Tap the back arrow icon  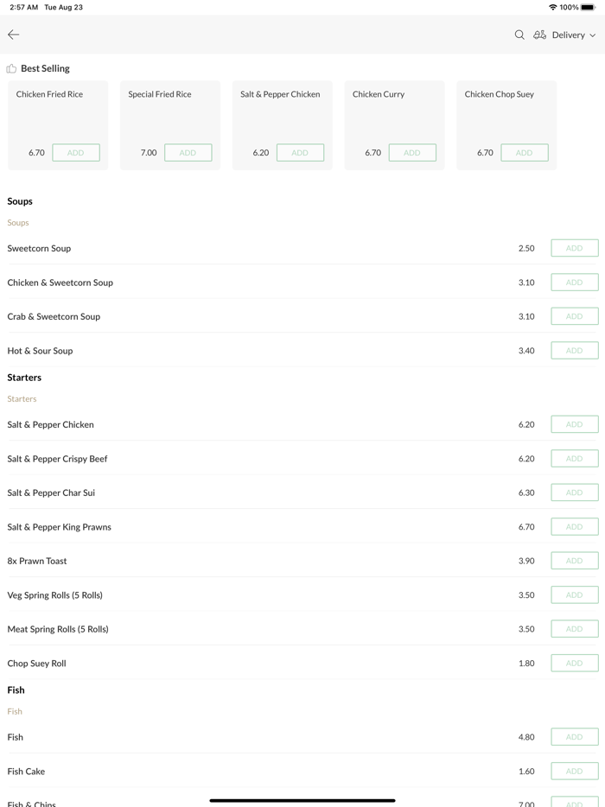click(14, 35)
